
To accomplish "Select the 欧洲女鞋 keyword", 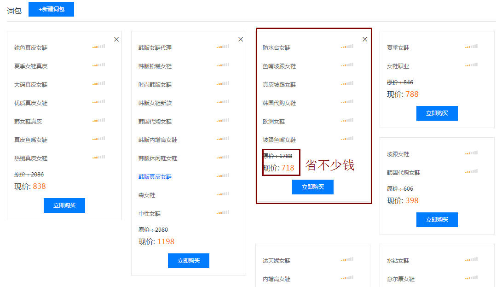I will point(274,122).
